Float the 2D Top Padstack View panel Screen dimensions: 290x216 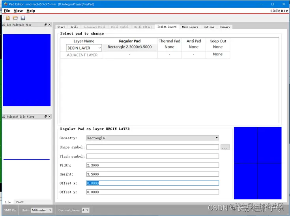[45, 25]
